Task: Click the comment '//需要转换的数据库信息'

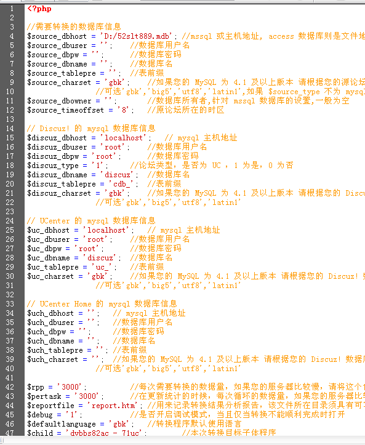Action: point(74,27)
